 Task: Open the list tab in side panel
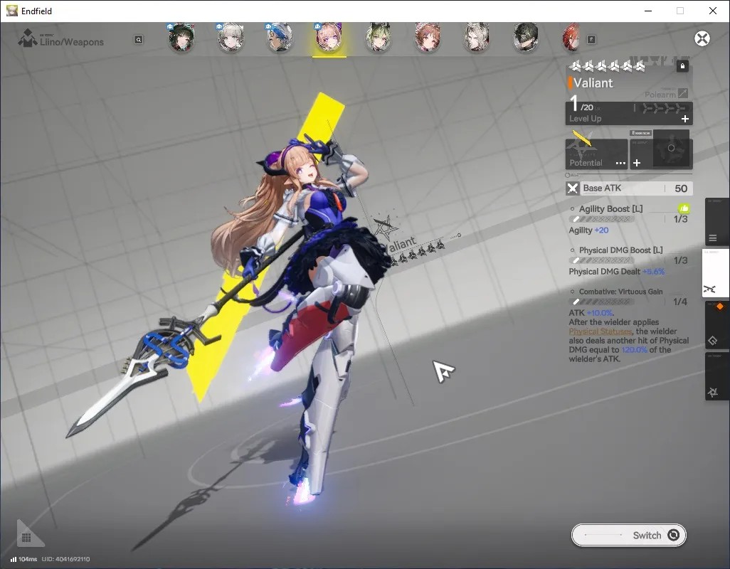[x=713, y=238]
